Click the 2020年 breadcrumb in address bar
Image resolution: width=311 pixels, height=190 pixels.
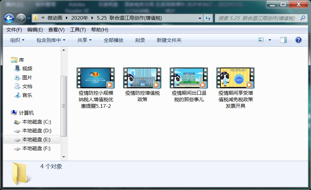[x=79, y=18]
